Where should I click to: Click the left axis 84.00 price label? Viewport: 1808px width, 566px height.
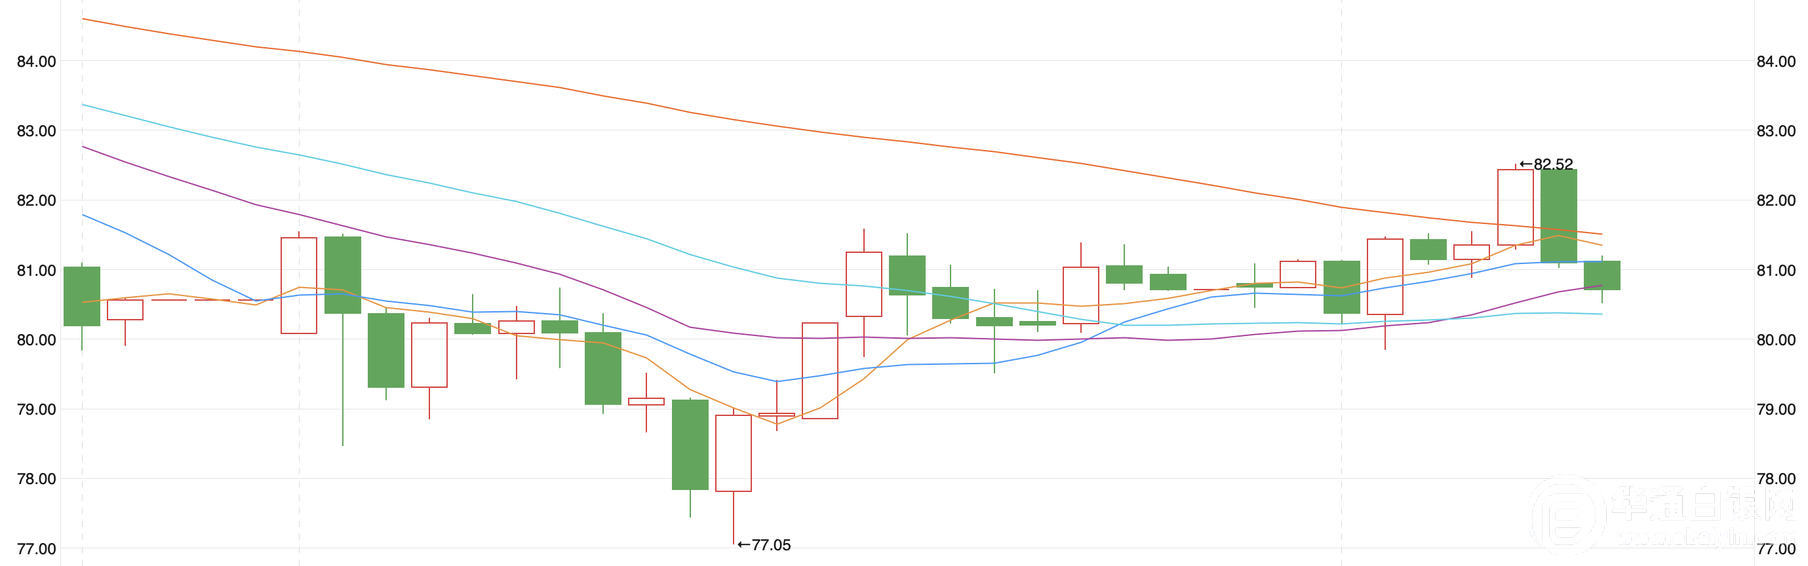point(37,62)
